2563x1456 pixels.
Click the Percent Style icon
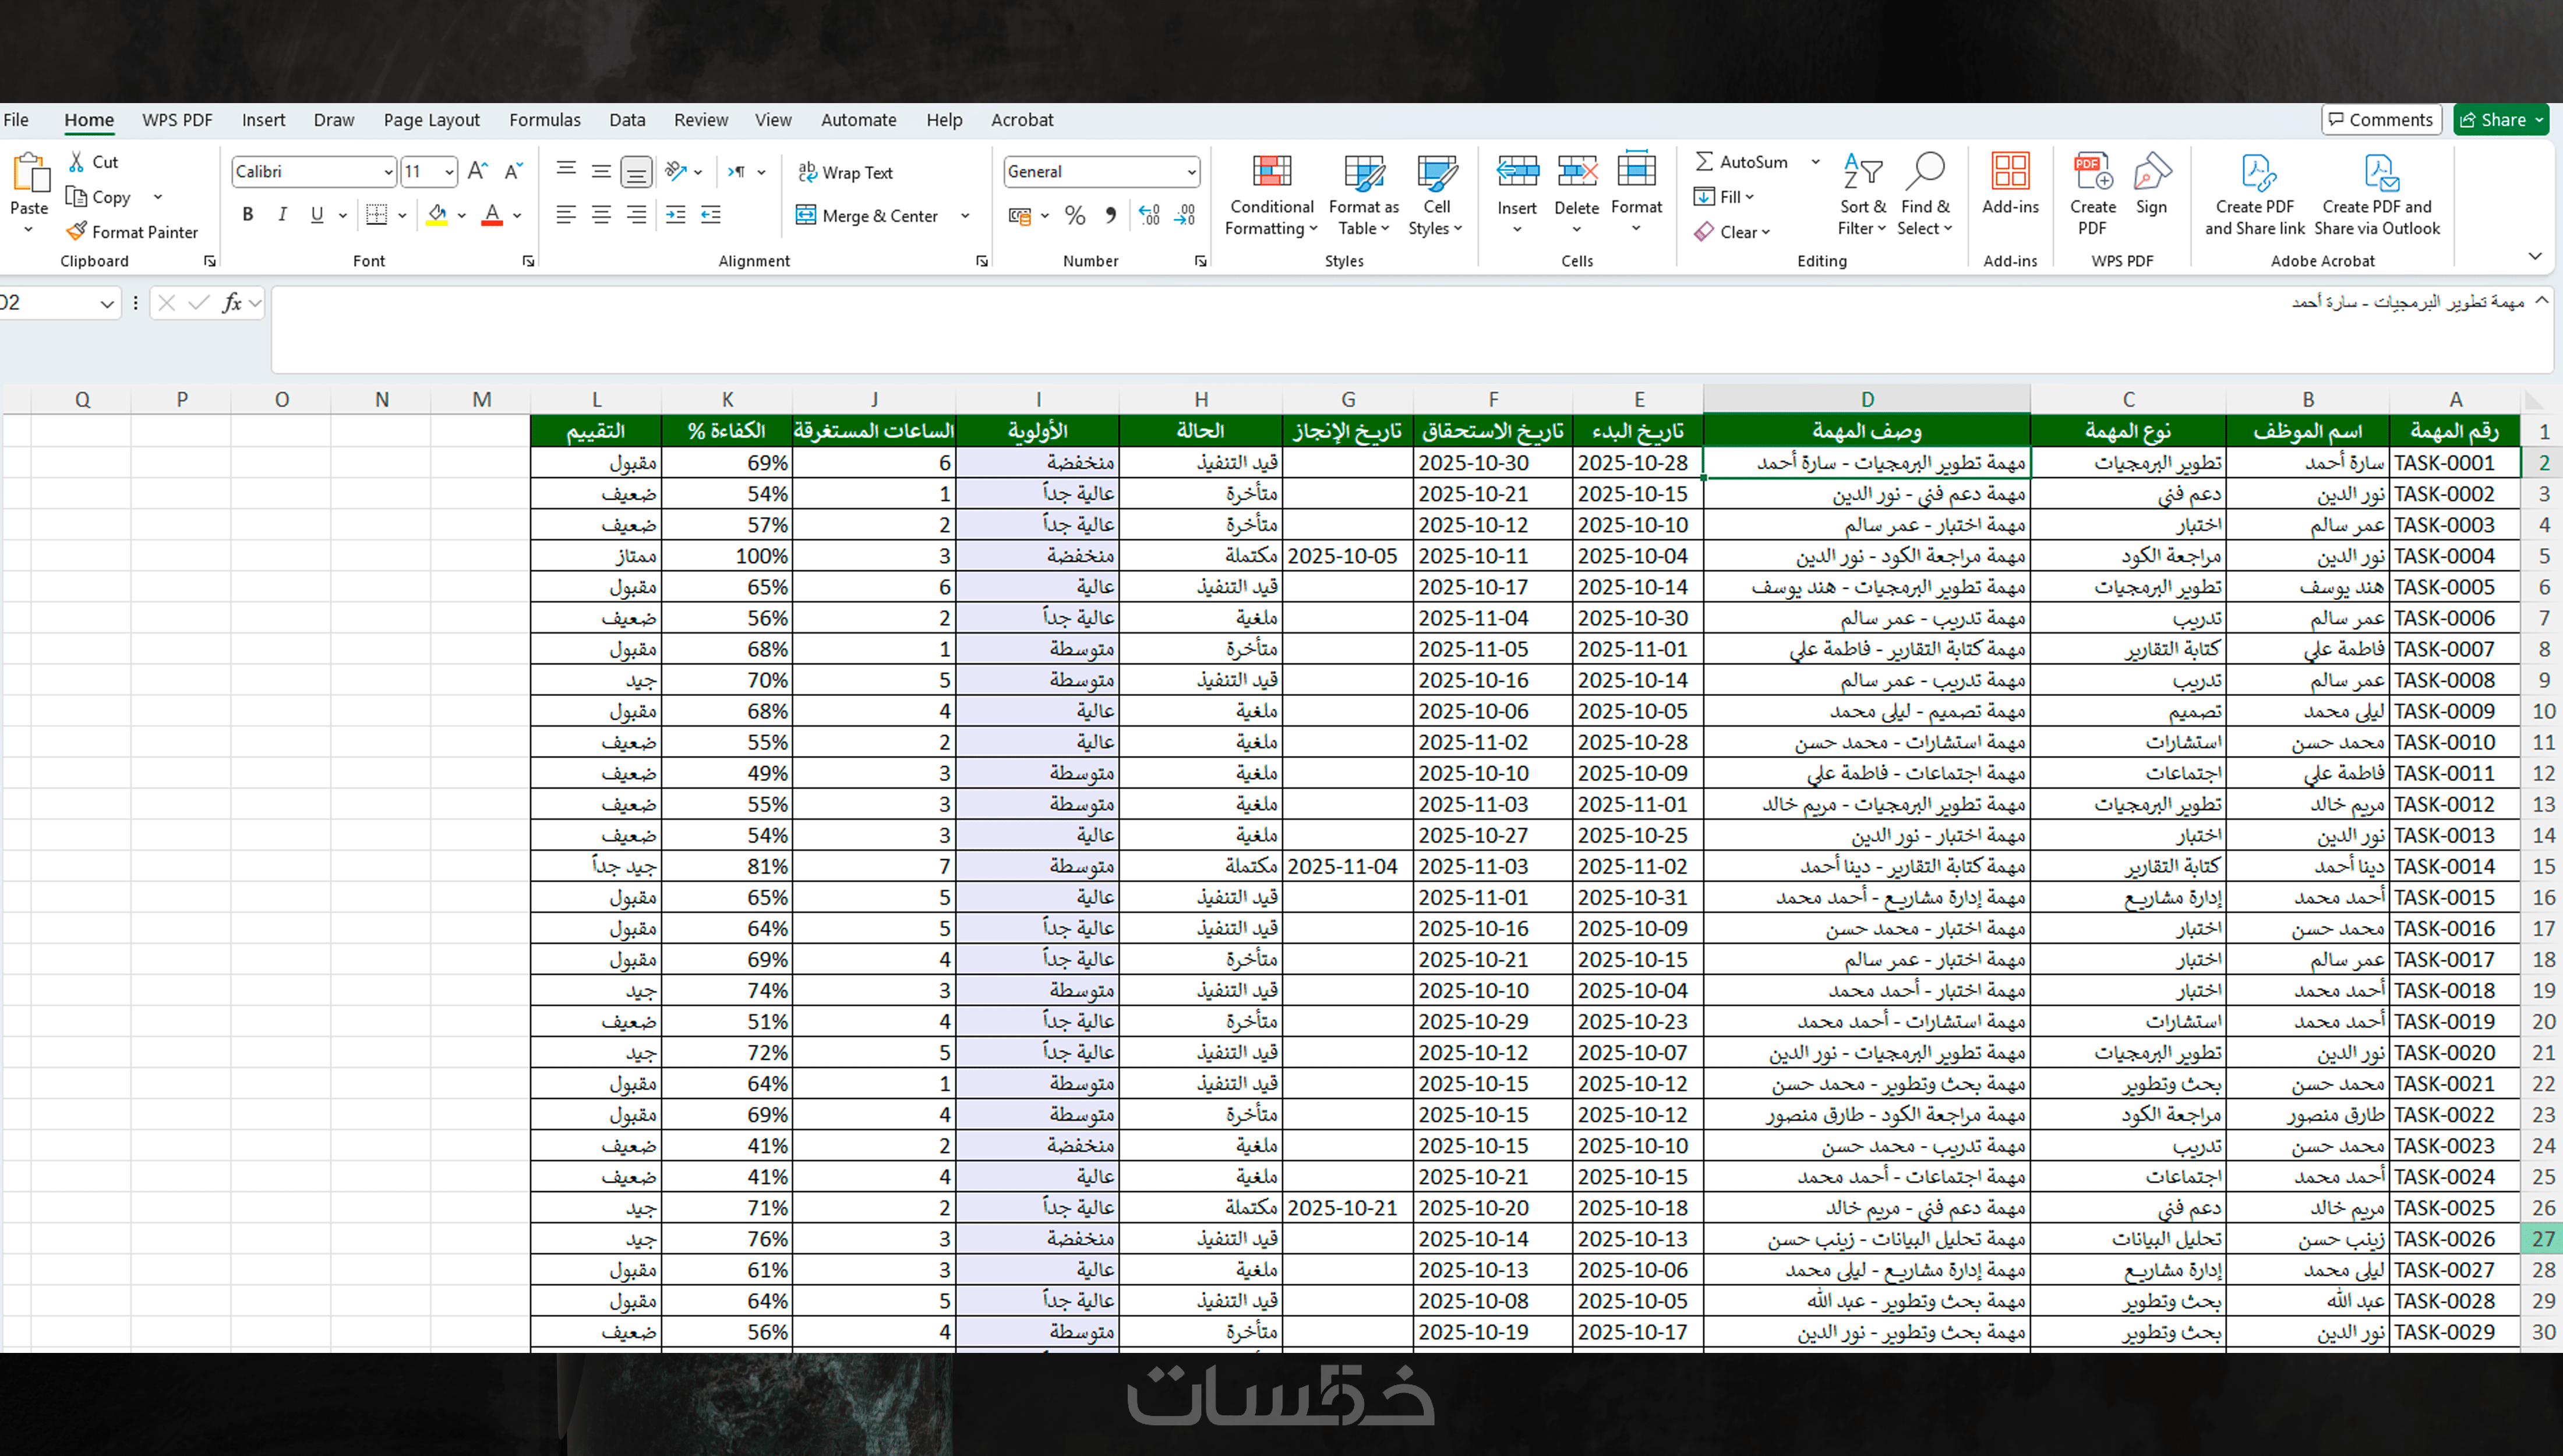(1075, 216)
